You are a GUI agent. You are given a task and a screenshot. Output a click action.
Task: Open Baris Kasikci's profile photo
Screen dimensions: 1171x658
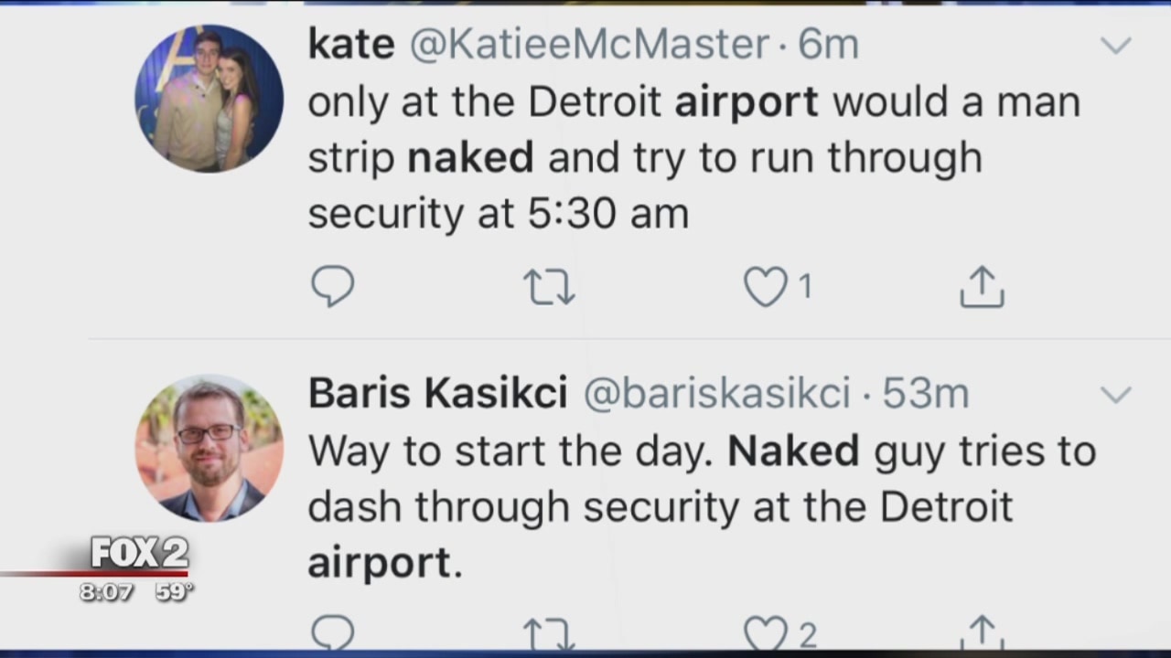(209, 448)
